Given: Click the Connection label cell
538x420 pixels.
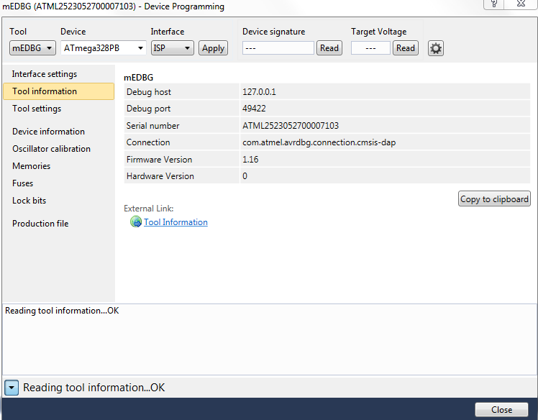Looking at the screenshot, I should click(x=181, y=142).
